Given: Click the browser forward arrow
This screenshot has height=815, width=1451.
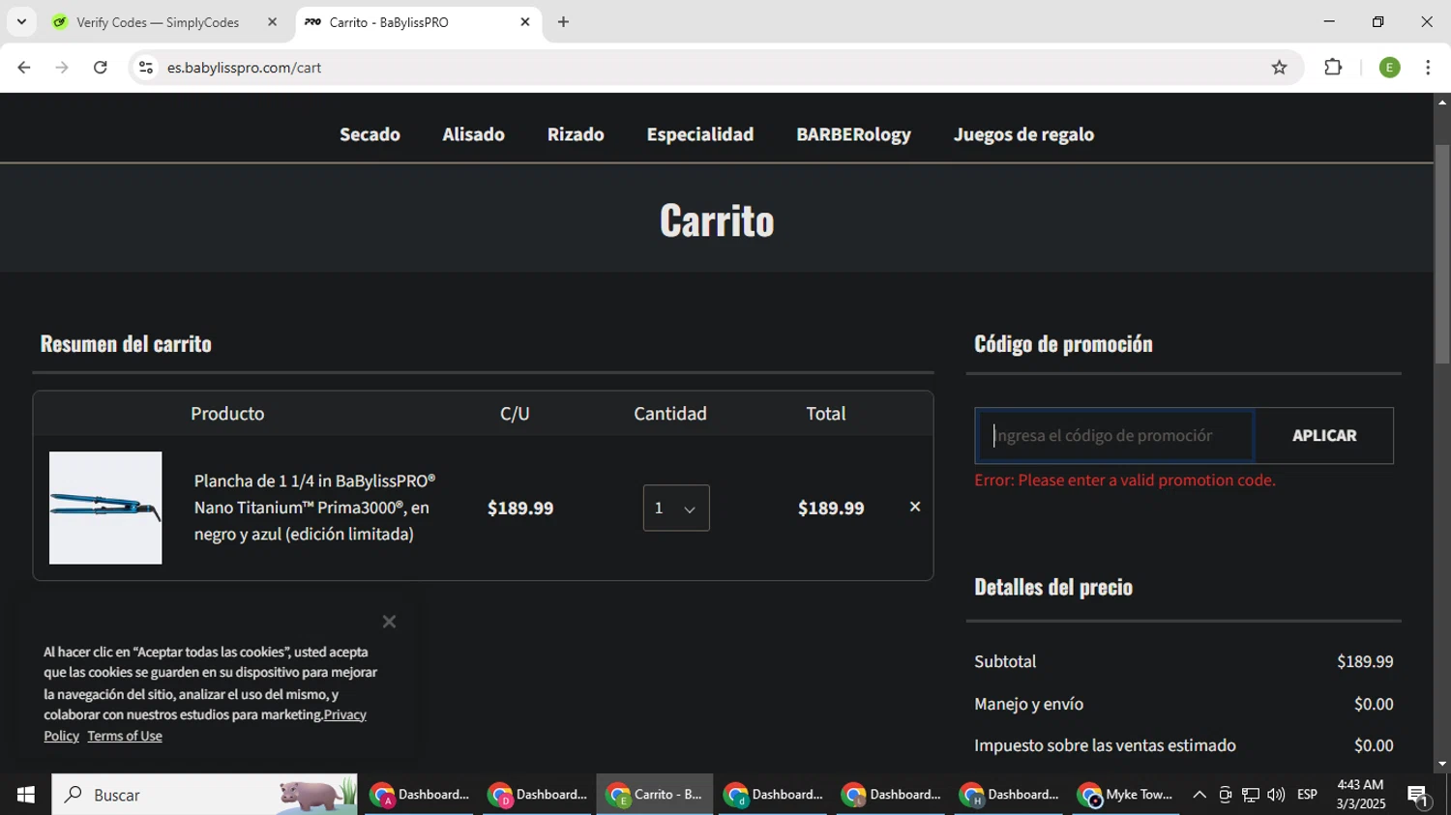Looking at the screenshot, I should [x=62, y=68].
